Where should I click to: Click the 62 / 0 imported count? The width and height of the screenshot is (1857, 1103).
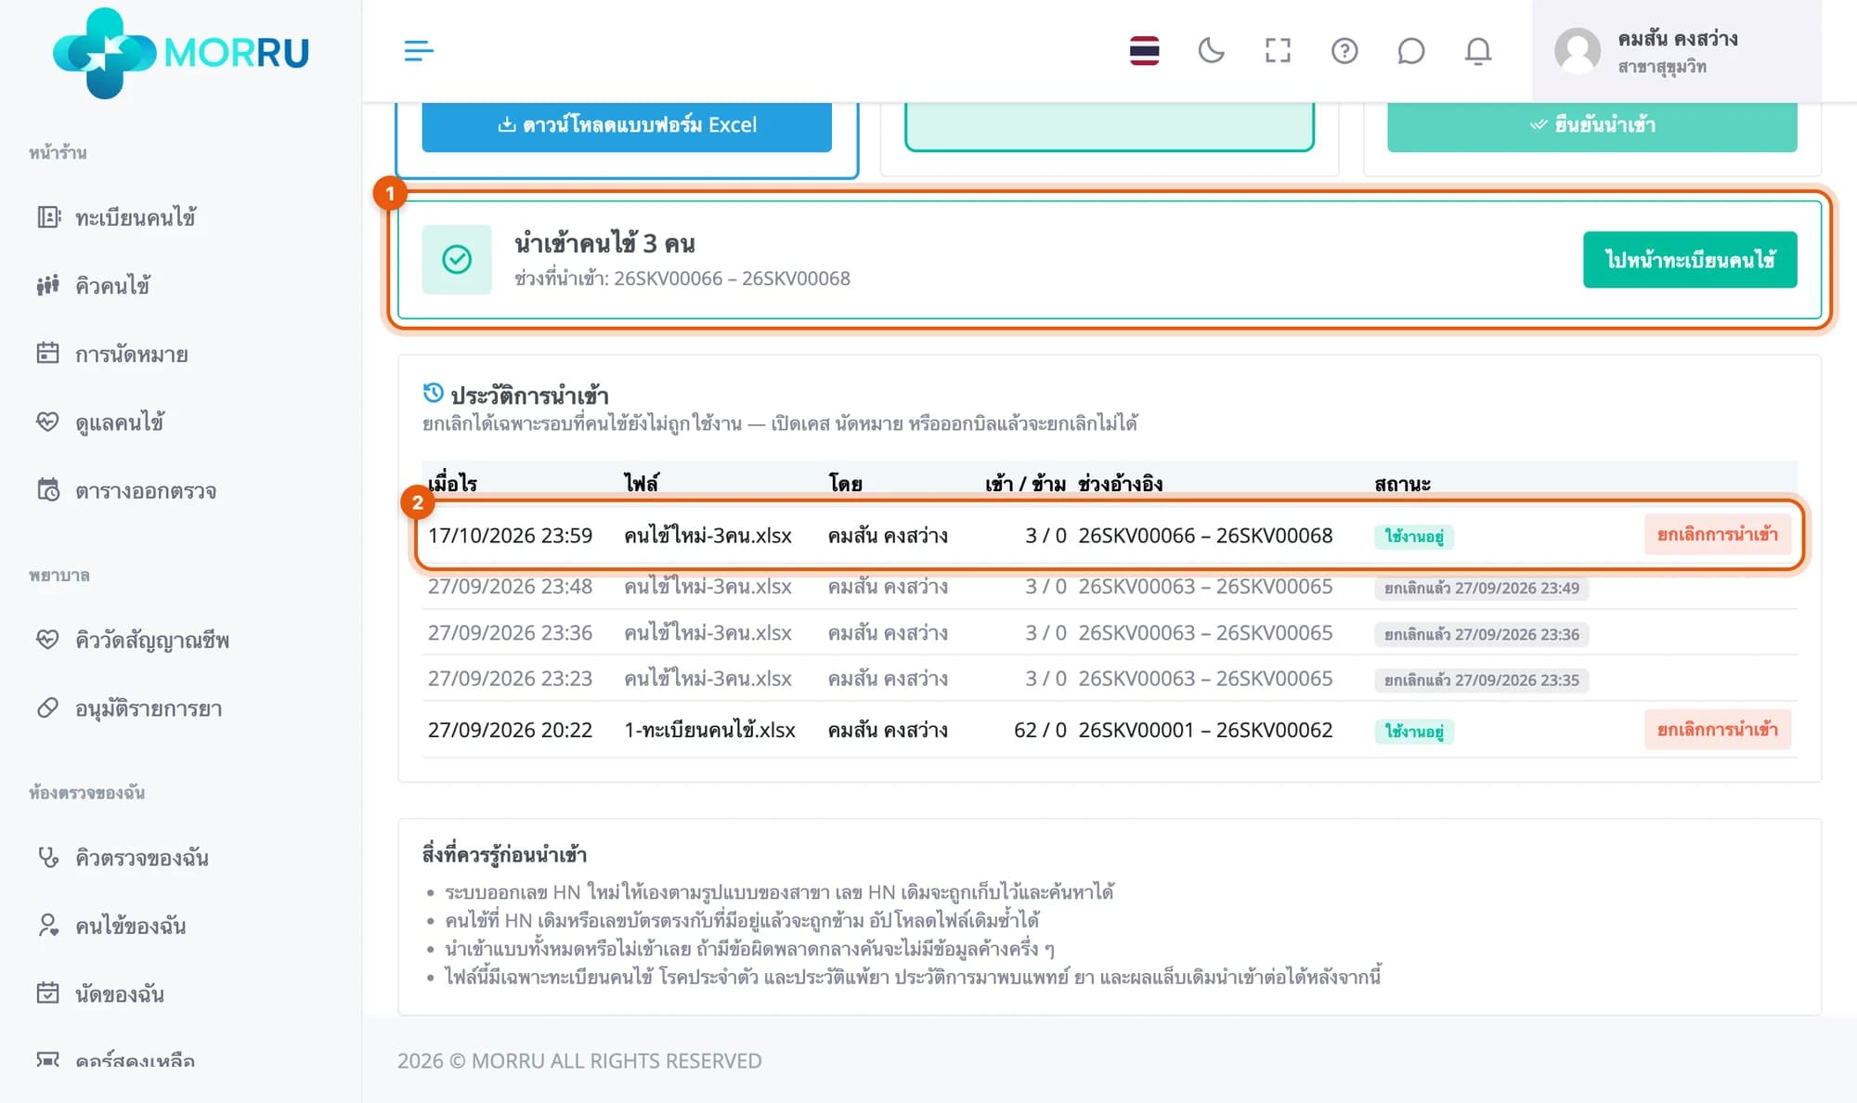[1040, 730]
